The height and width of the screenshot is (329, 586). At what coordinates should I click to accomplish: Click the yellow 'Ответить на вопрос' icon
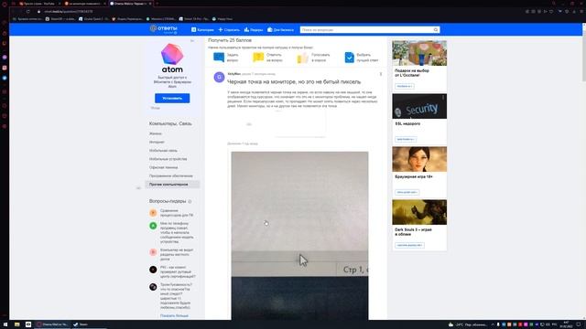(258, 57)
